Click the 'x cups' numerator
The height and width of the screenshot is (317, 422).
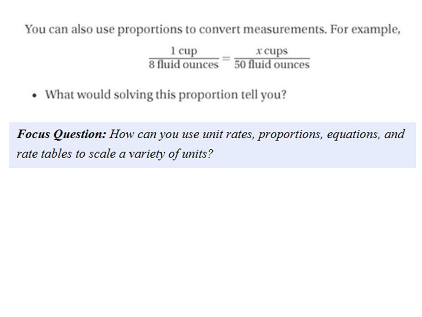[272, 51]
